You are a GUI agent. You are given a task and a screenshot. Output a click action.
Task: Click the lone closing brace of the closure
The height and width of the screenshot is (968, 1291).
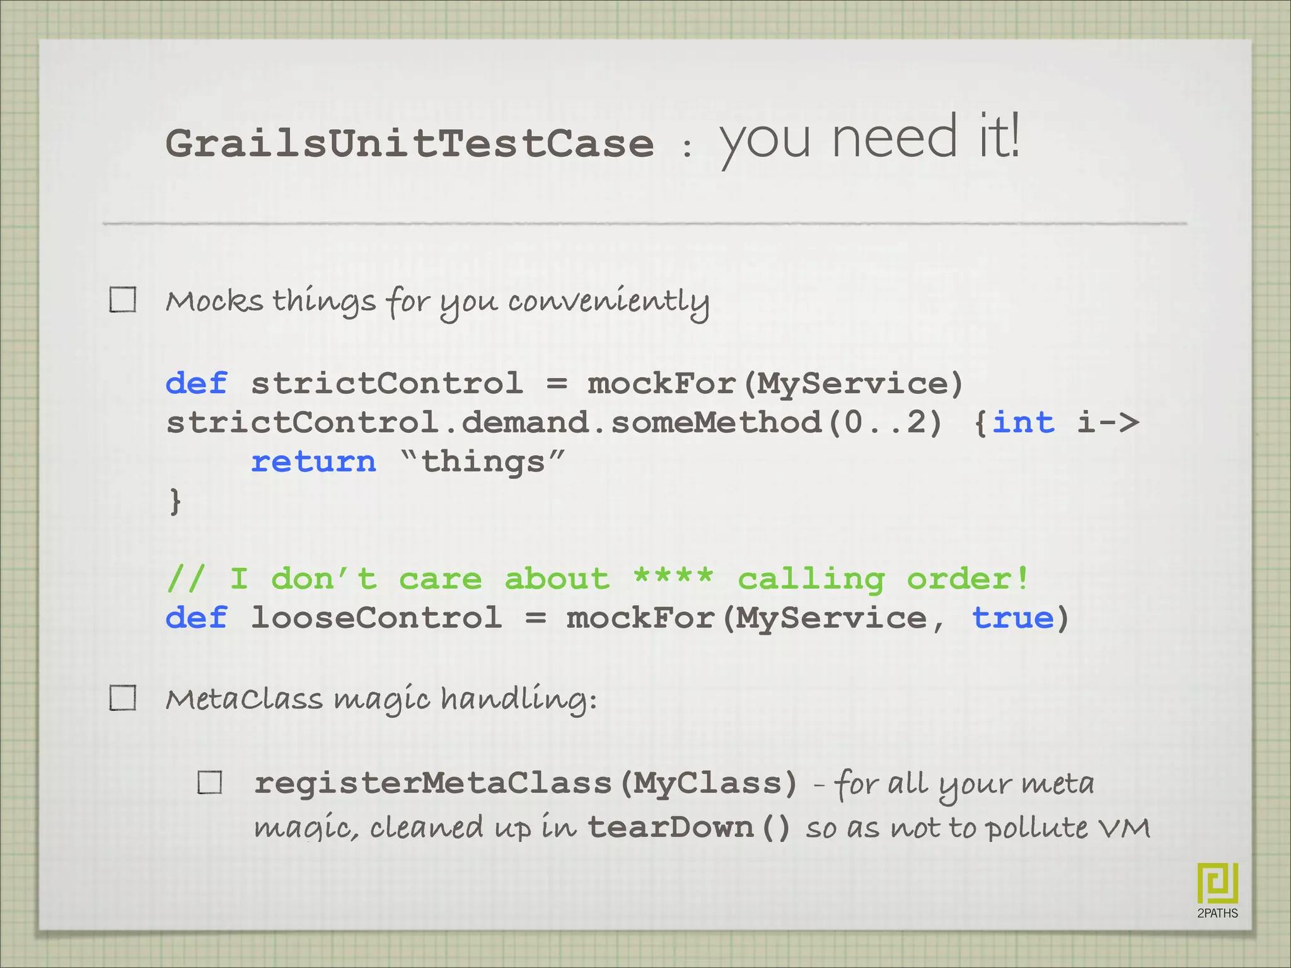pyautogui.click(x=175, y=501)
